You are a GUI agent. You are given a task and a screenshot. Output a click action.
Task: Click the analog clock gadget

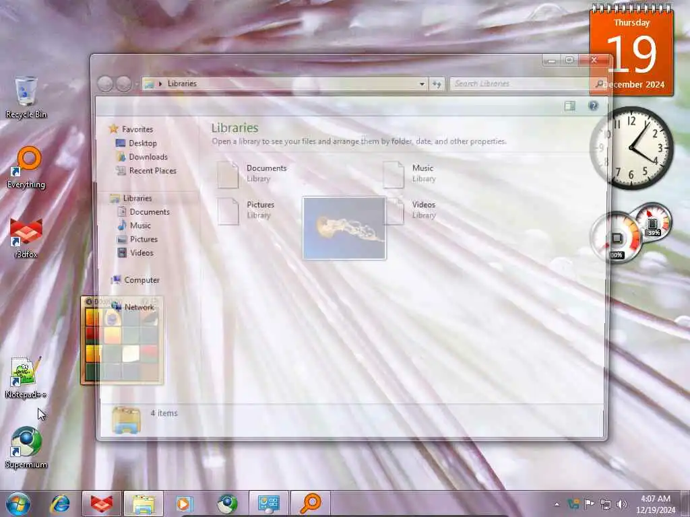tap(631, 148)
